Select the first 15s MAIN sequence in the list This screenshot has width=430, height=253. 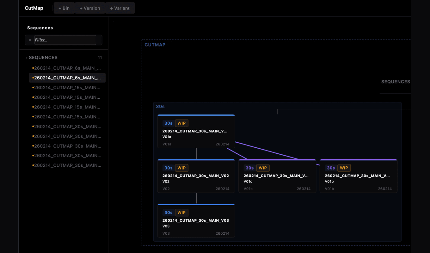67,88
